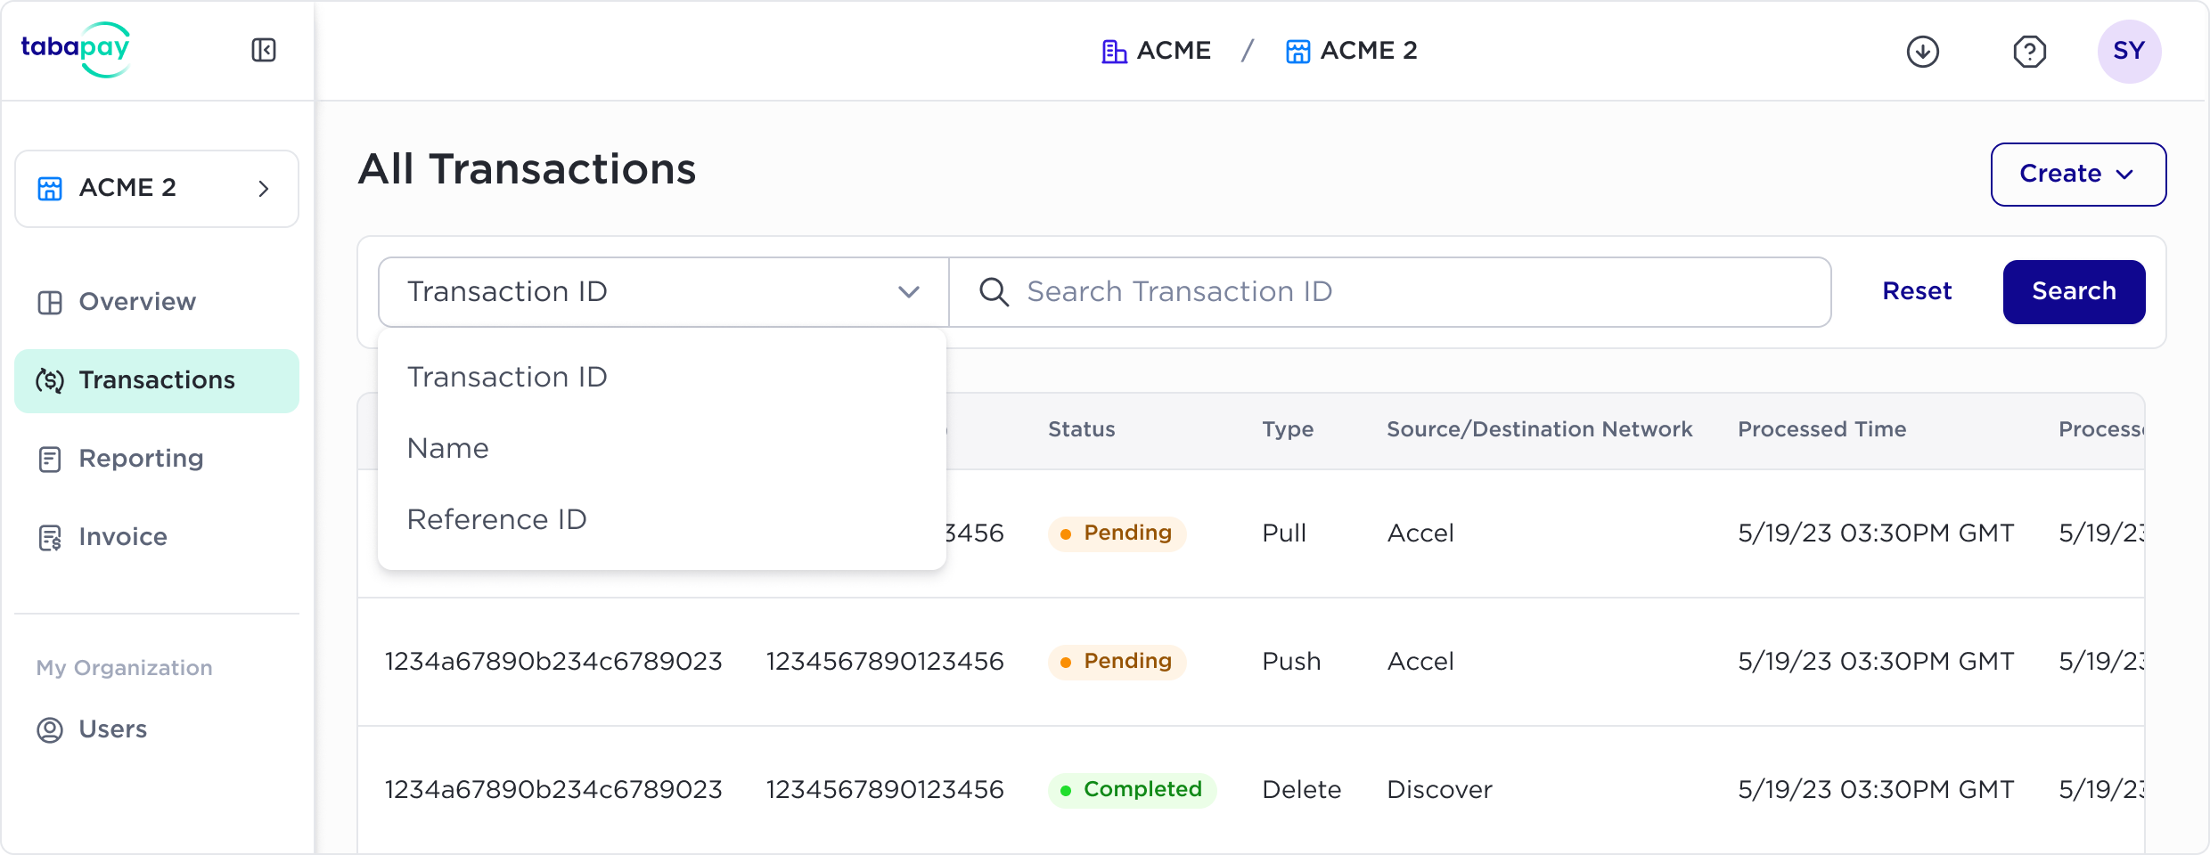Click Accel network in the Pull row

(x=1420, y=533)
